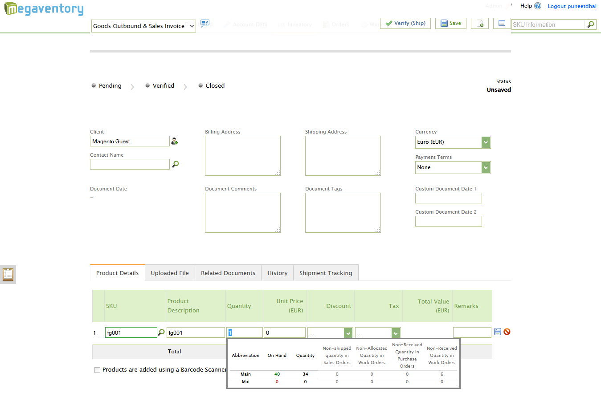The width and height of the screenshot is (601, 413).
Task: Search contact name with magnifier icon
Action: click(176, 164)
